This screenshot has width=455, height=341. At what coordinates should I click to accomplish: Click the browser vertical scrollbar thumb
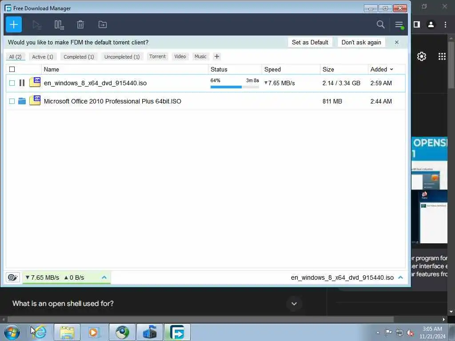click(451, 65)
